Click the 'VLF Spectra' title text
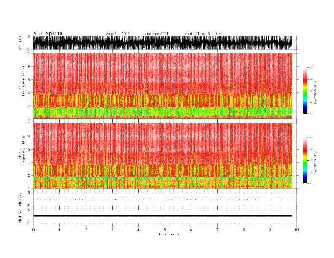The image size is (334, 258). point(48,33)
